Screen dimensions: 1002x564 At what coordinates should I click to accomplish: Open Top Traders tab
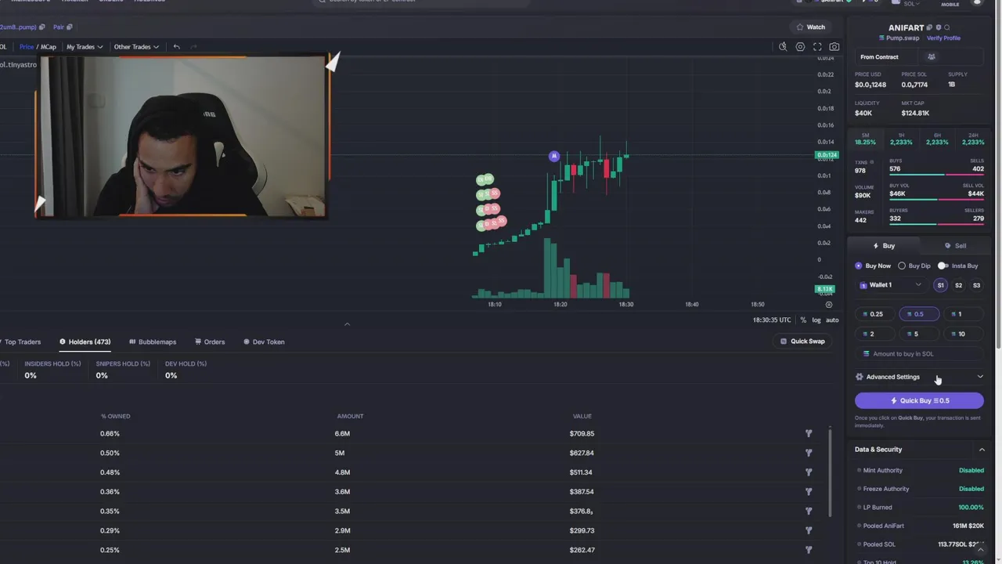pyautogui.click(x=20, y=342)
